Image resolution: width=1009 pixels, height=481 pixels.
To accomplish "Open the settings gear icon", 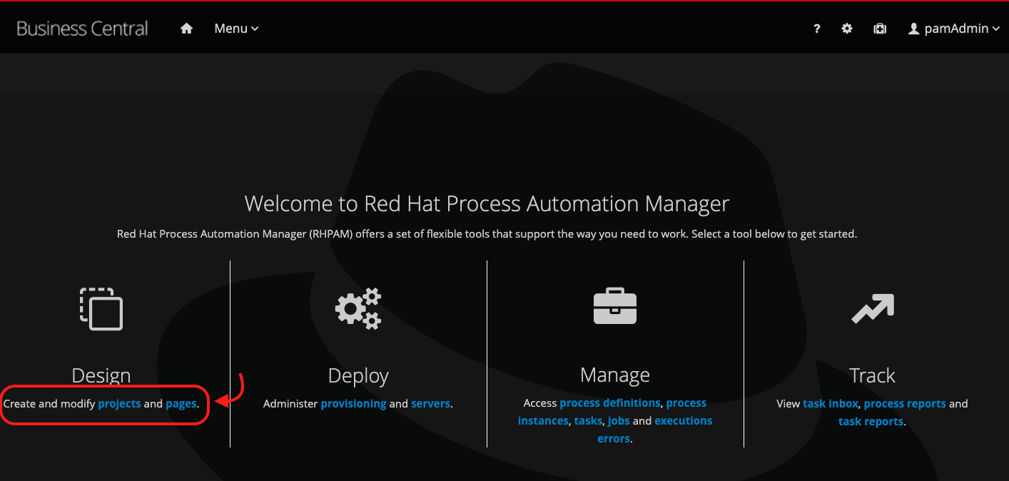I will [x=847, y=29].
